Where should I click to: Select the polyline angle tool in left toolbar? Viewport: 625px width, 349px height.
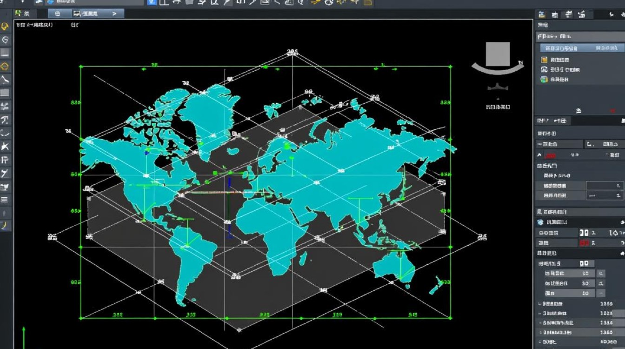point(6,80)
